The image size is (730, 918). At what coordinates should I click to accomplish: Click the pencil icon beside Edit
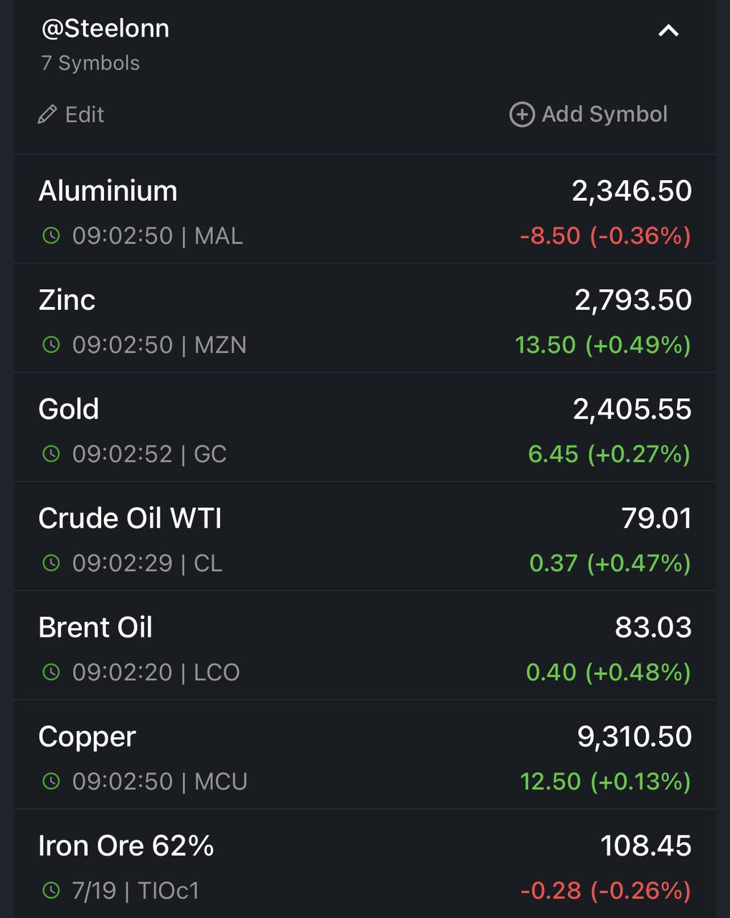pos(47,115)
